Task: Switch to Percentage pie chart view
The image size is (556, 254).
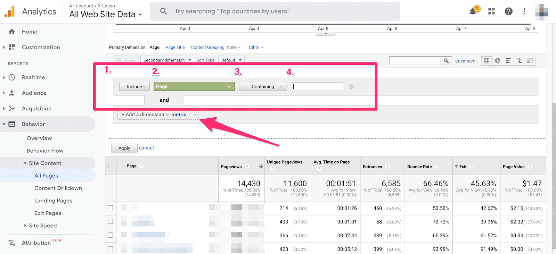Action: tap(498, 61)
